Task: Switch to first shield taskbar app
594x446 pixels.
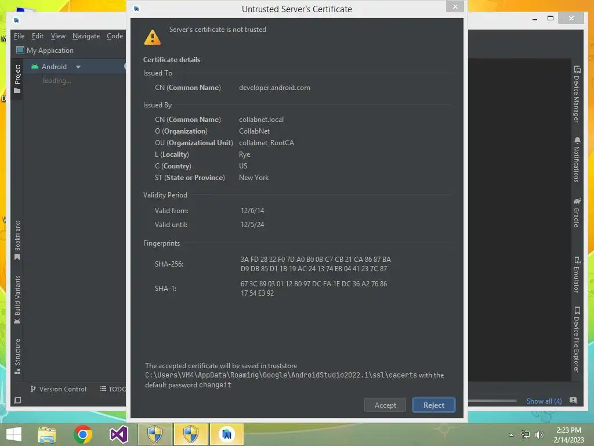Action: coord(154,434)
